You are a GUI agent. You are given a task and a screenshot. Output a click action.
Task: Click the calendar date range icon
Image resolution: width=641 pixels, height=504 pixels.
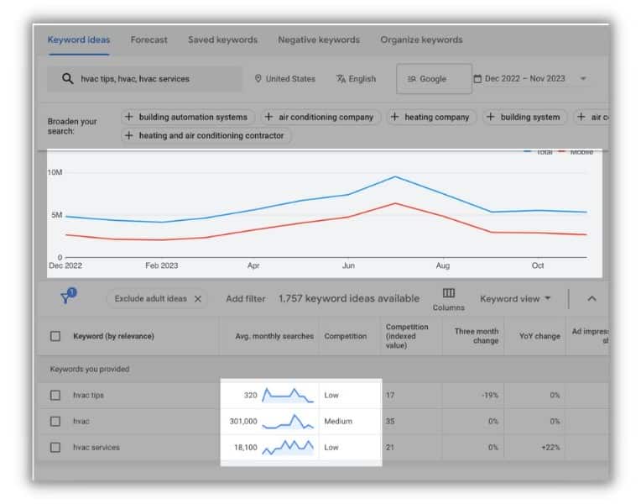[x=477, y=79]
